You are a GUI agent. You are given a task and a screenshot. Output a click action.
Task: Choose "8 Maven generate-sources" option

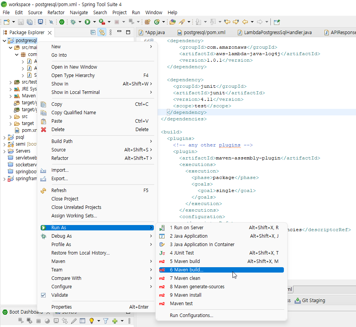pyautogui.click(x=197, y=287)
